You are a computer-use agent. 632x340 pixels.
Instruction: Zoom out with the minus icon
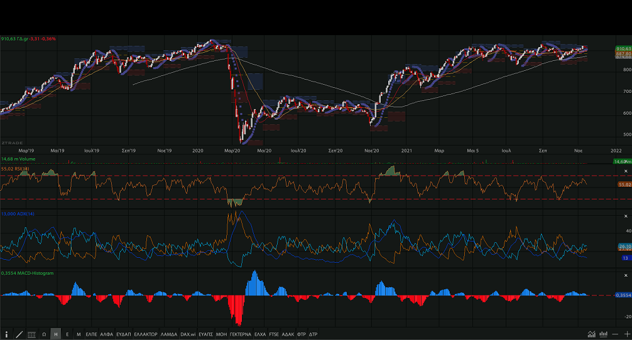click(615, 334)
